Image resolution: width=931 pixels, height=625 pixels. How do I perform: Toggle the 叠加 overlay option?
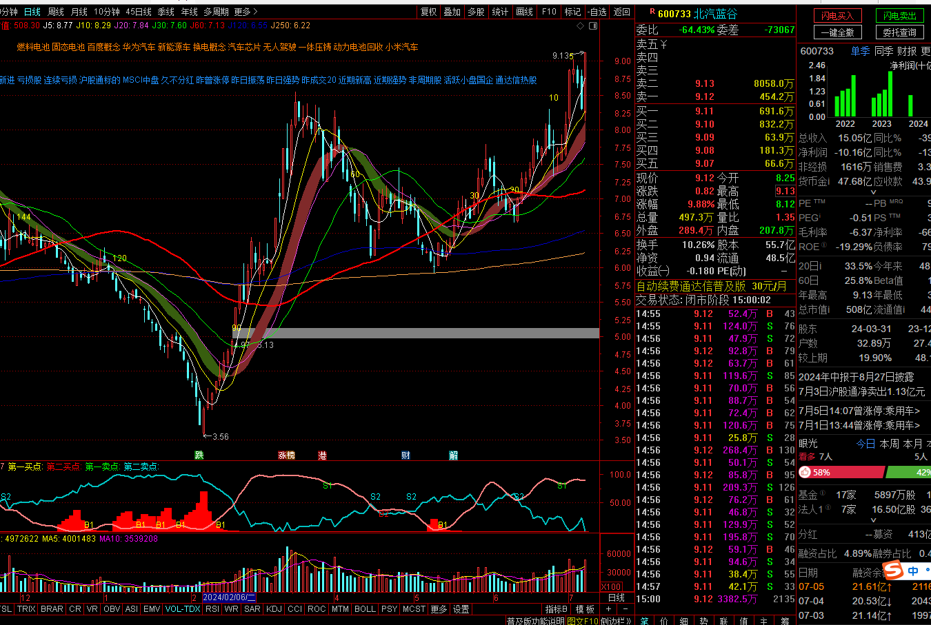(452, 12)
